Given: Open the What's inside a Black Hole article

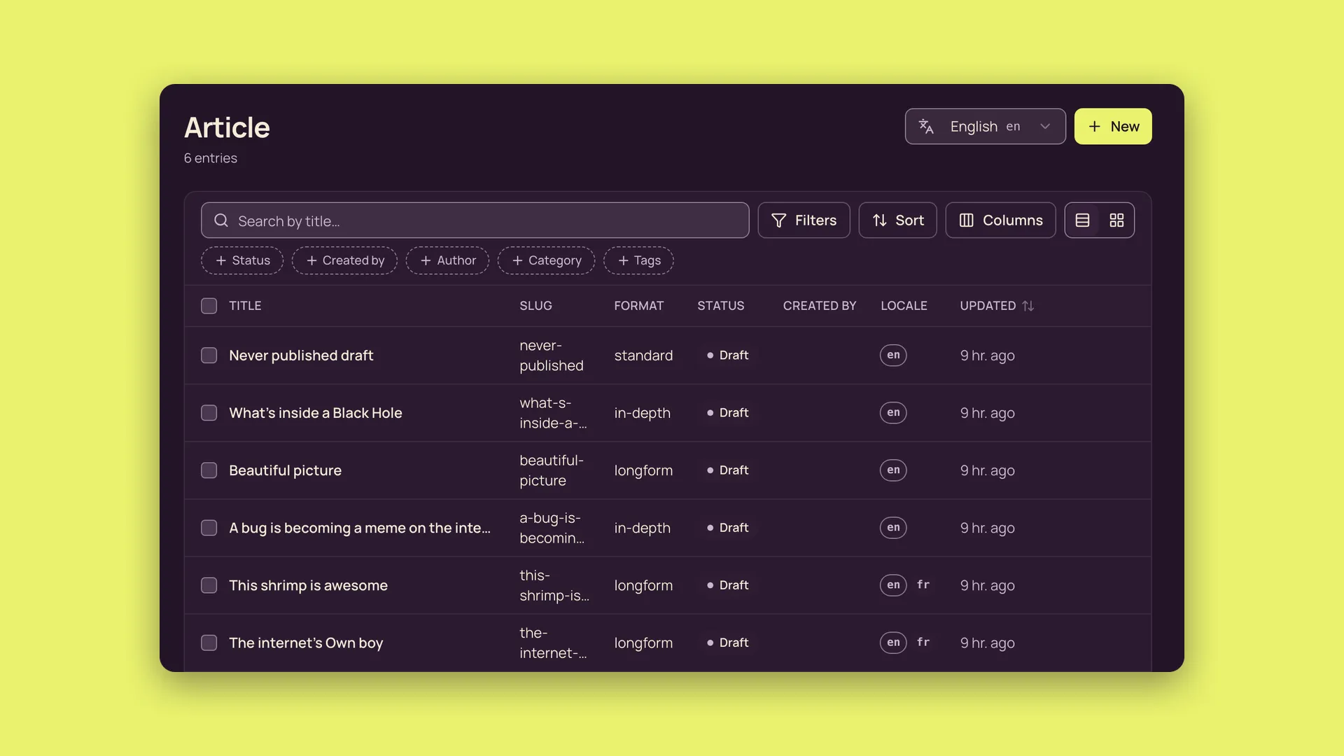Looking at the screenshot, I should 316,413.
